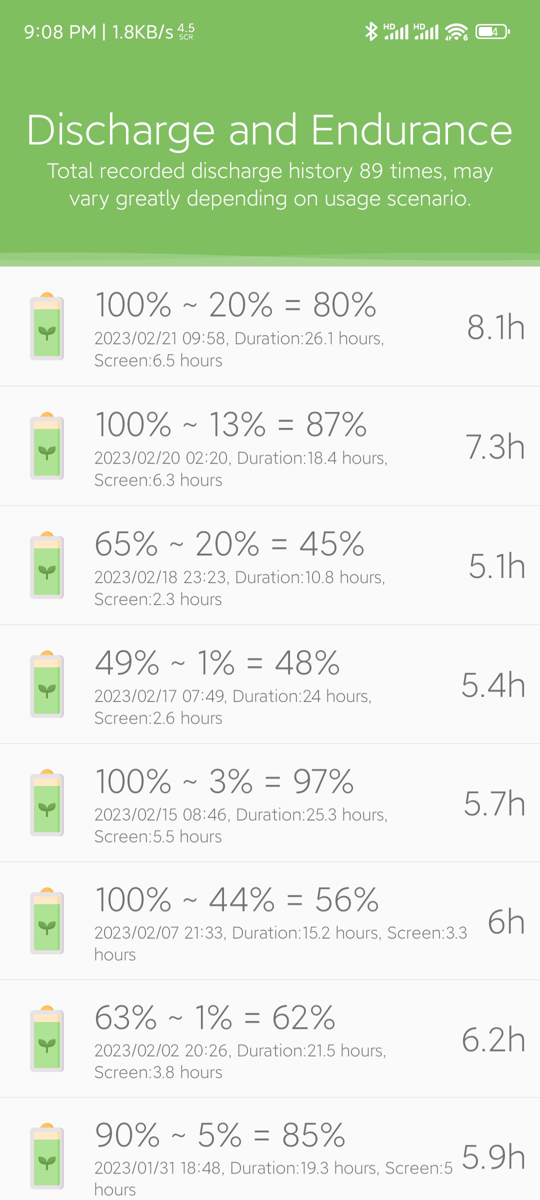Tap battery icon of 49% ~ 1% entry

(47, 684)
